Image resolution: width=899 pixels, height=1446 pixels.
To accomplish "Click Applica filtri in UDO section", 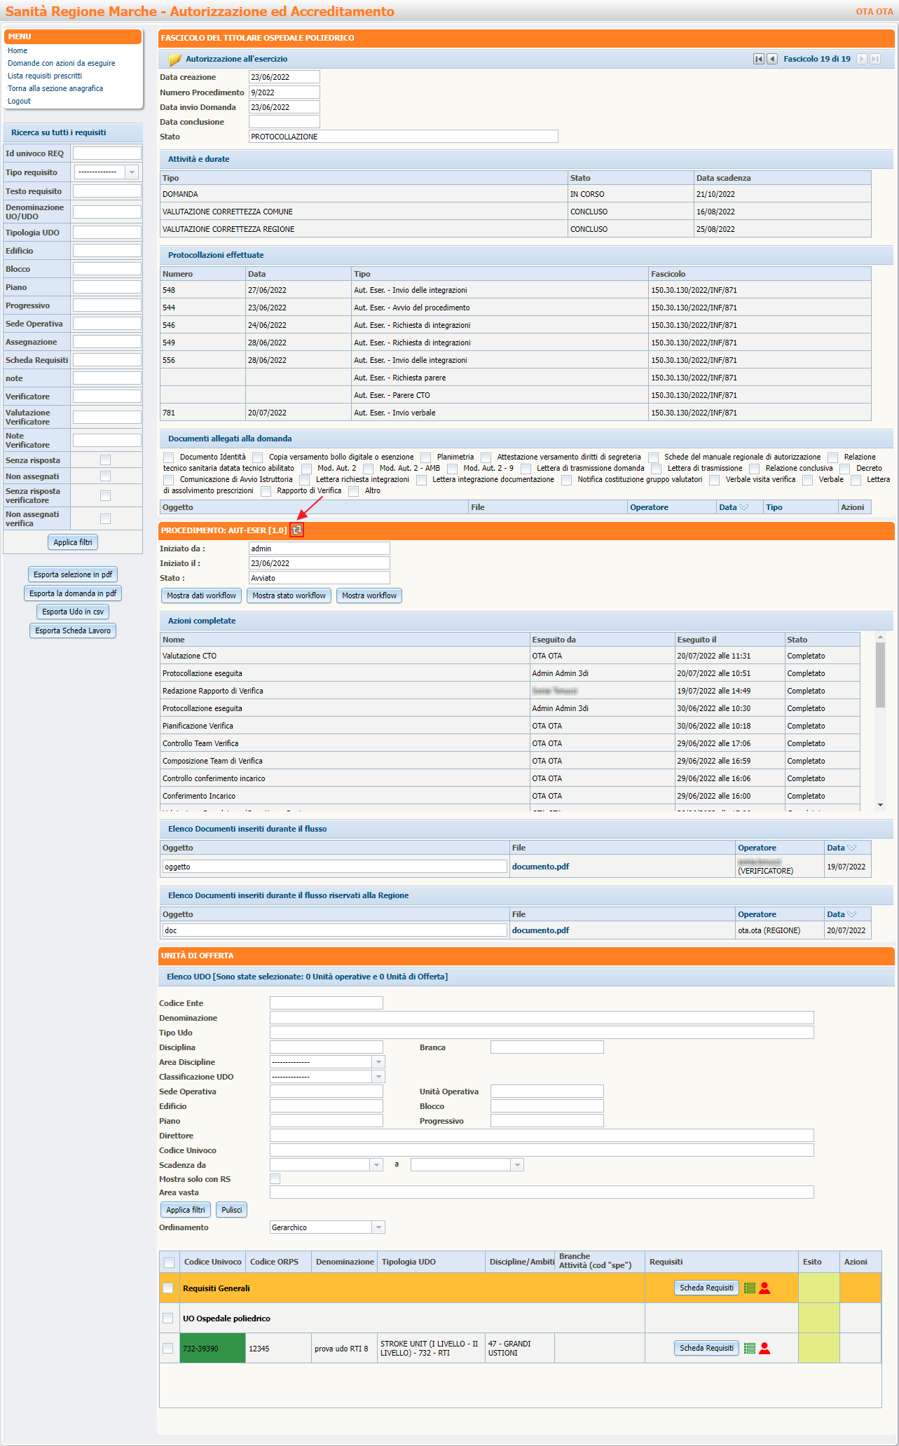I will click(186, 1210).
